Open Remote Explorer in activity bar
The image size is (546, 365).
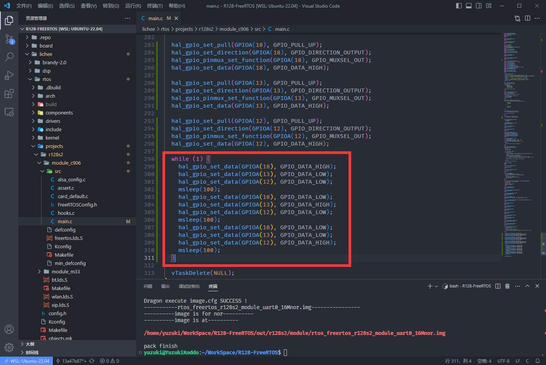[x=9, y=112]
